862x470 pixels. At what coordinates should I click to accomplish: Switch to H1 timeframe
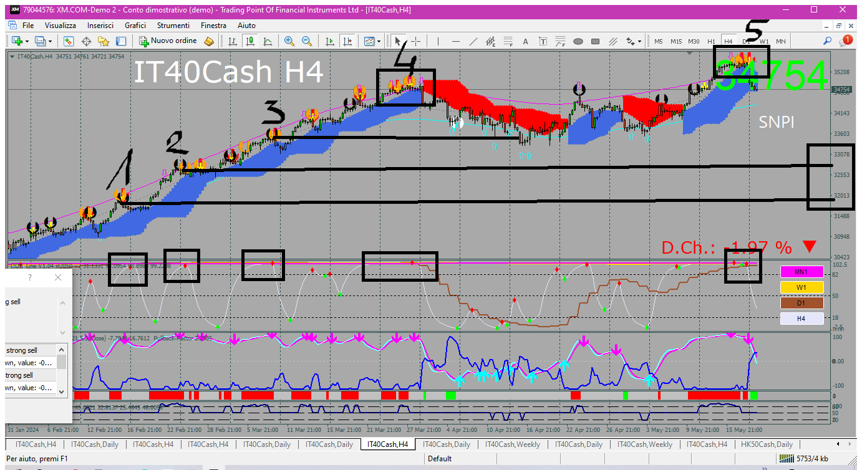[711, 41]
